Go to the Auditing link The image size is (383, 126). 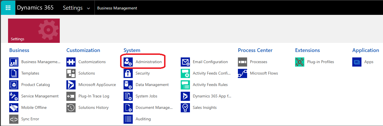(143, 119)
